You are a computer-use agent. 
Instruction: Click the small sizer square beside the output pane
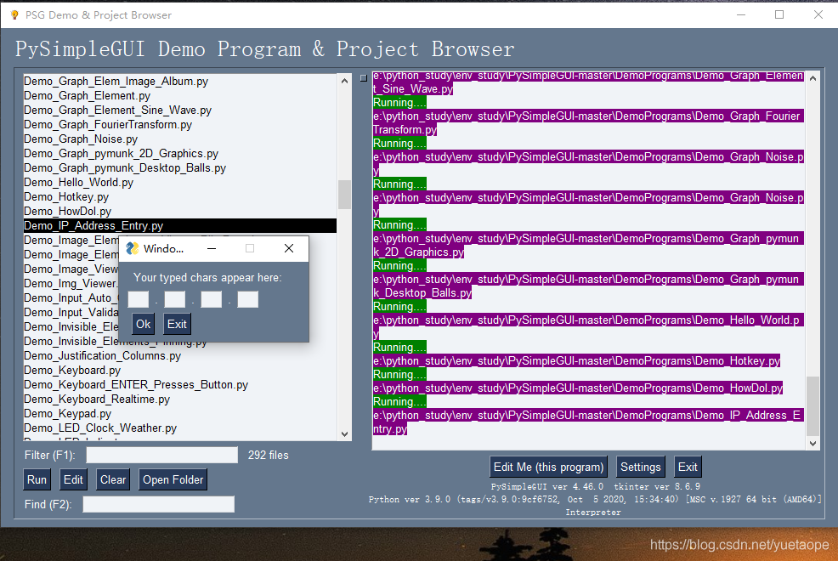pos(364,78)
